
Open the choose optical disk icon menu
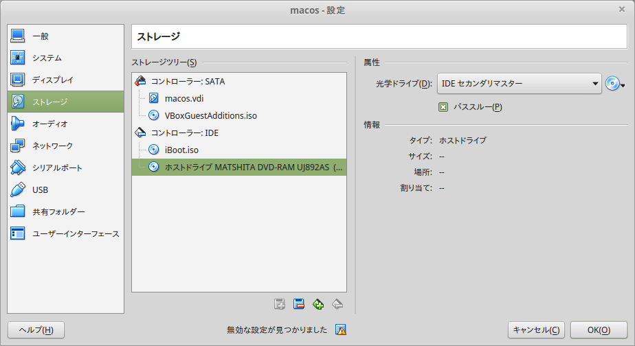pyautogui.click(x=615, y=84)
